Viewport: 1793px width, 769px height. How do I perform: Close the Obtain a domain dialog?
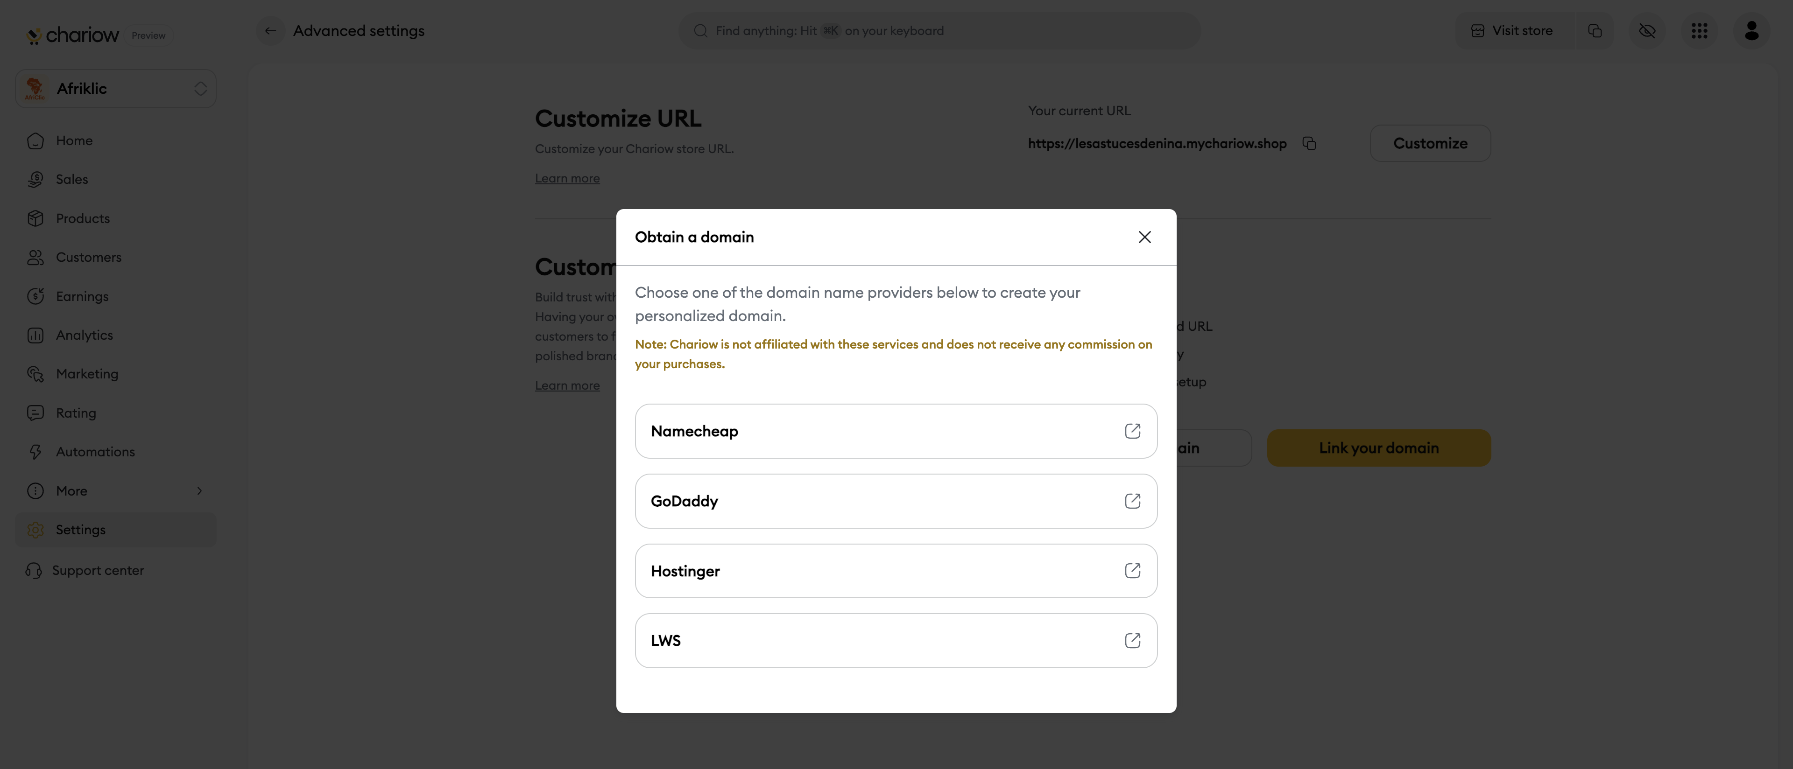1144,237
